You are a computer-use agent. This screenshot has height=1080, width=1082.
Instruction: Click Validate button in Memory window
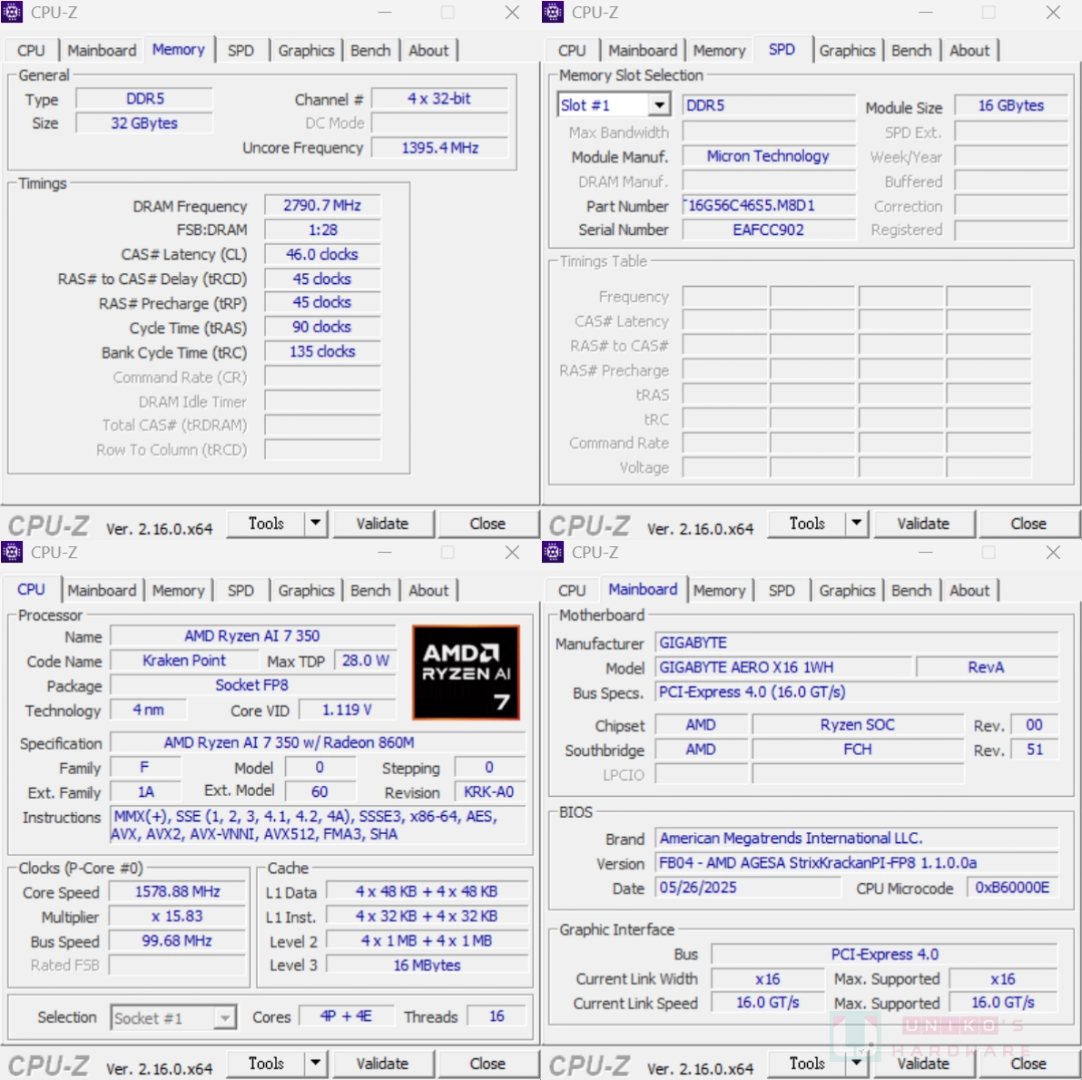382,524
